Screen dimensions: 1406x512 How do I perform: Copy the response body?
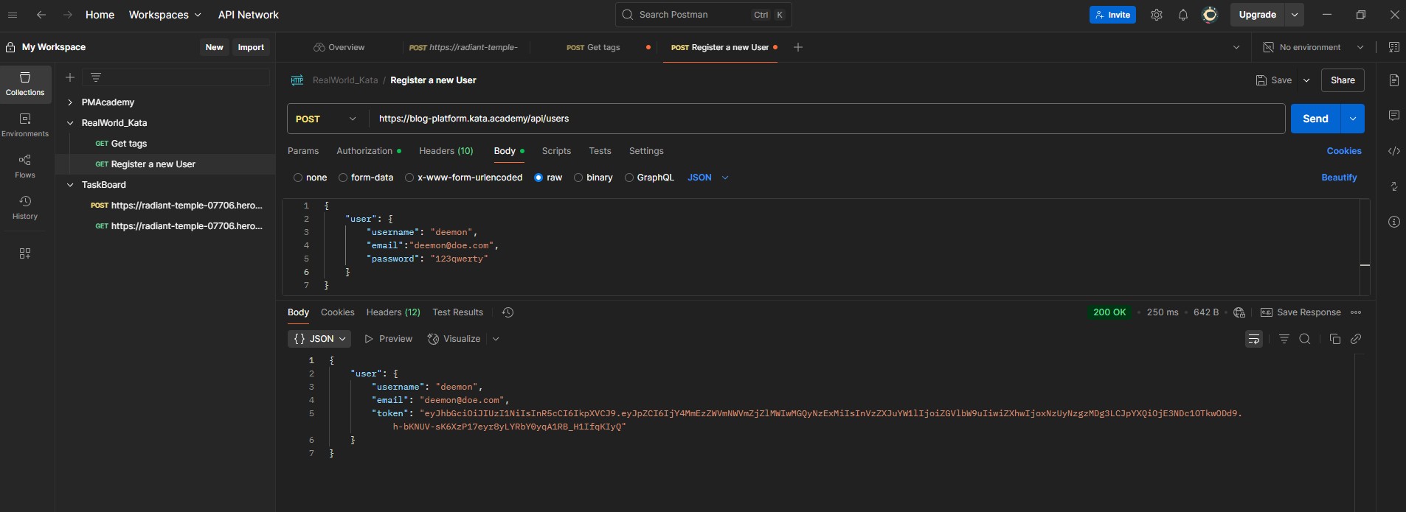click(1335, 339)
